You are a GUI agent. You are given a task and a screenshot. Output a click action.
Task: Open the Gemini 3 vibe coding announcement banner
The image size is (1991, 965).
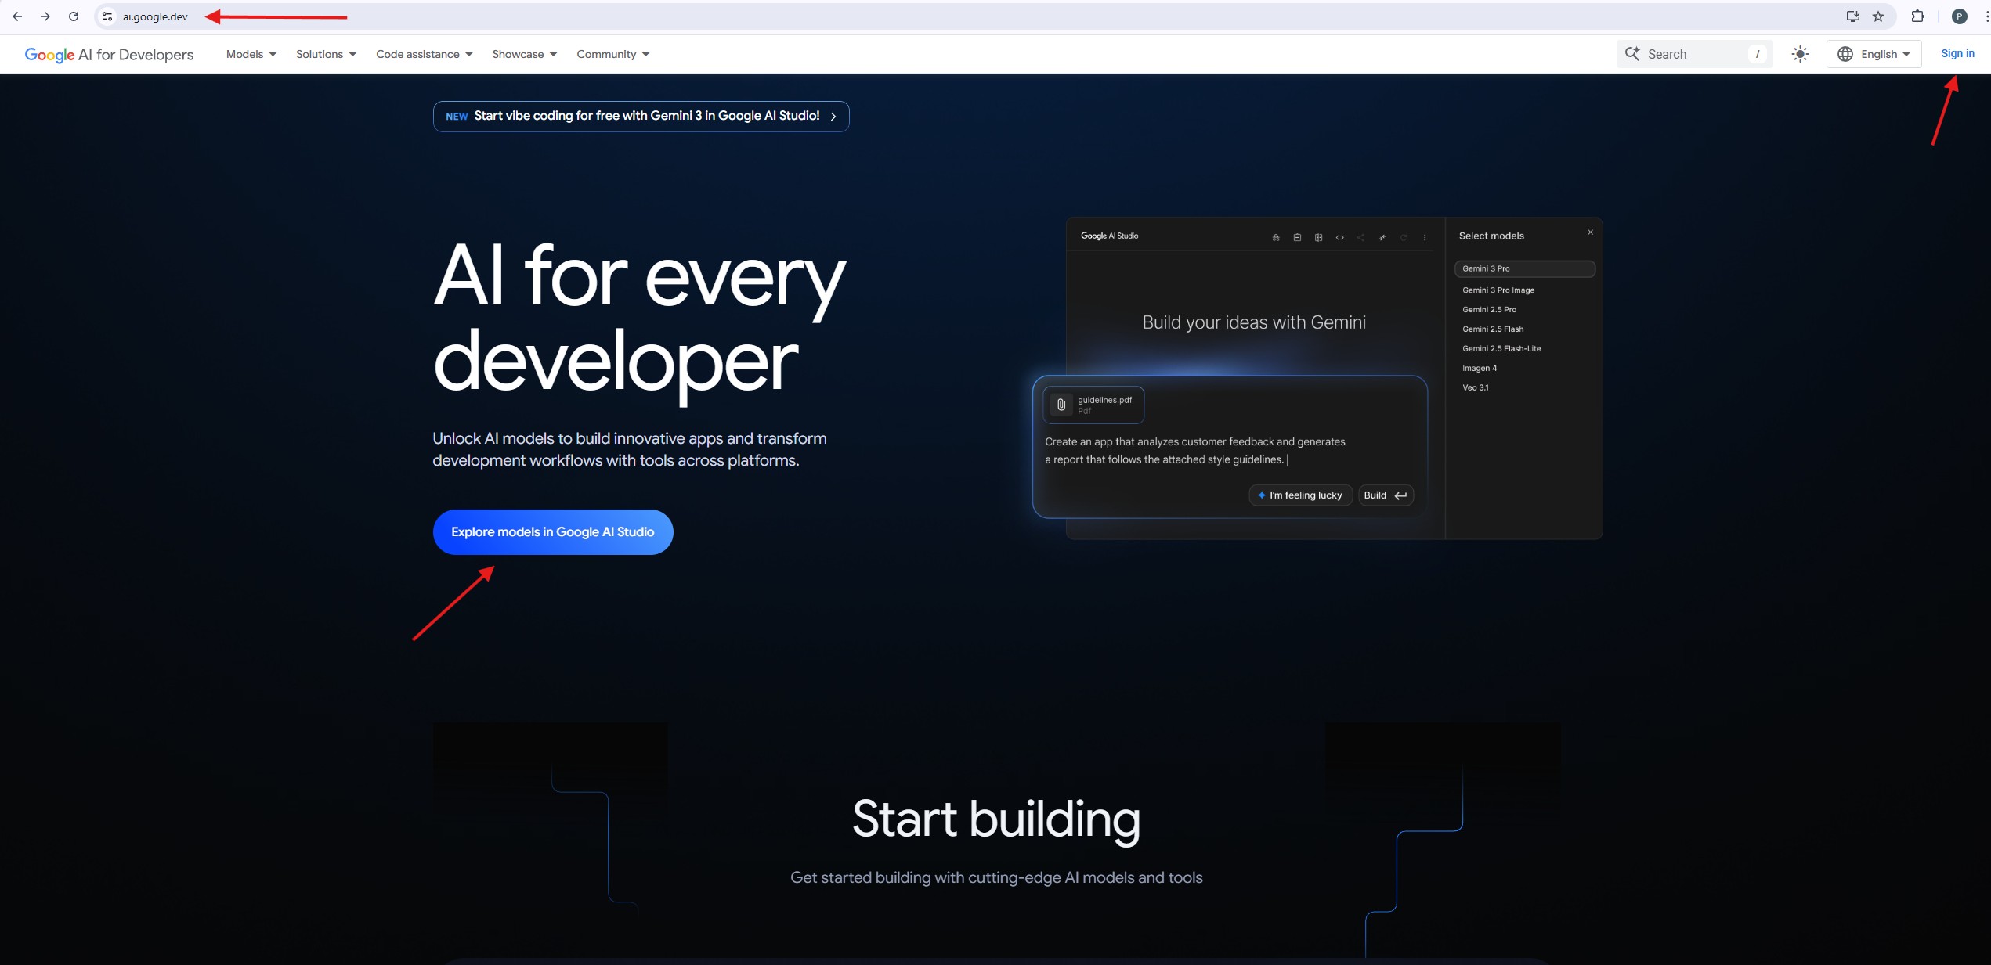[641, 116]
